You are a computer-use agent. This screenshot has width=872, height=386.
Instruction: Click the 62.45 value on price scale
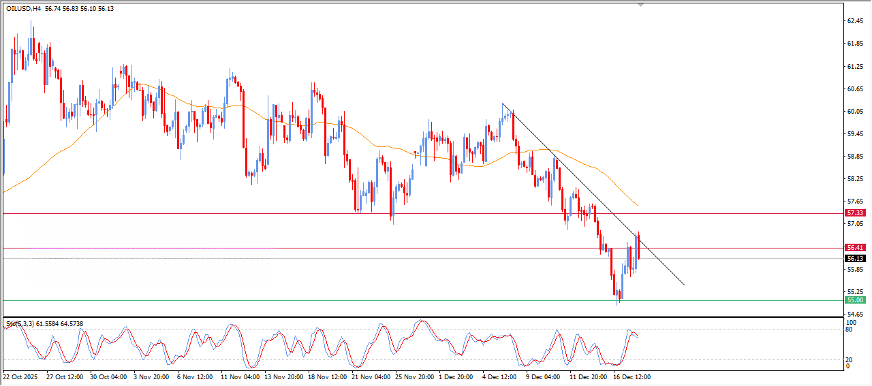tap(854, 21)
